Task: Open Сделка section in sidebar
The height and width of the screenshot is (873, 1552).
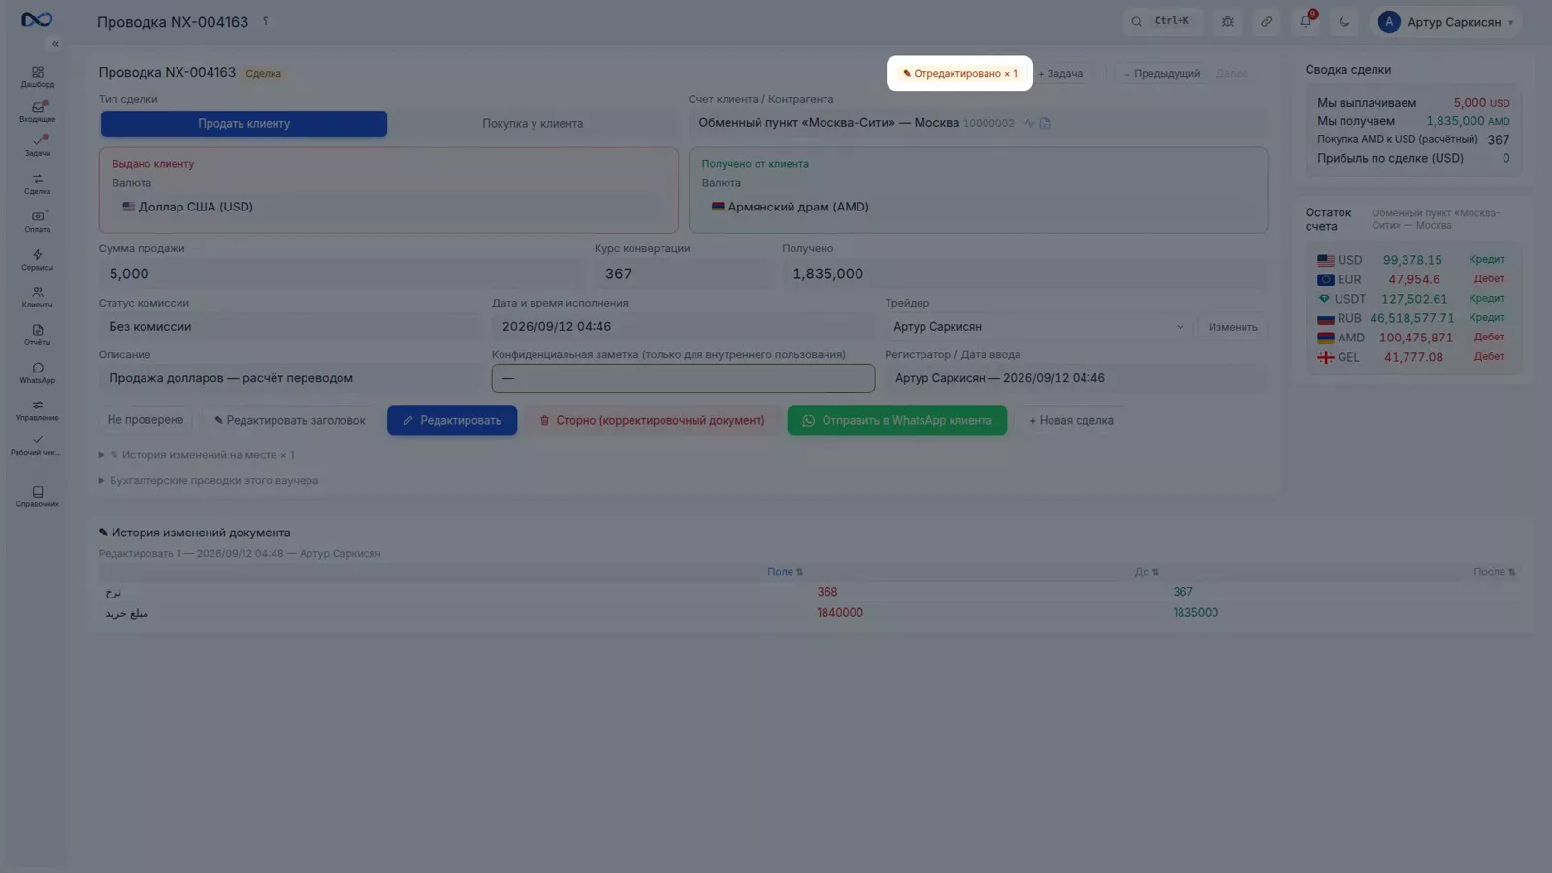Action: tap(37, 183)
